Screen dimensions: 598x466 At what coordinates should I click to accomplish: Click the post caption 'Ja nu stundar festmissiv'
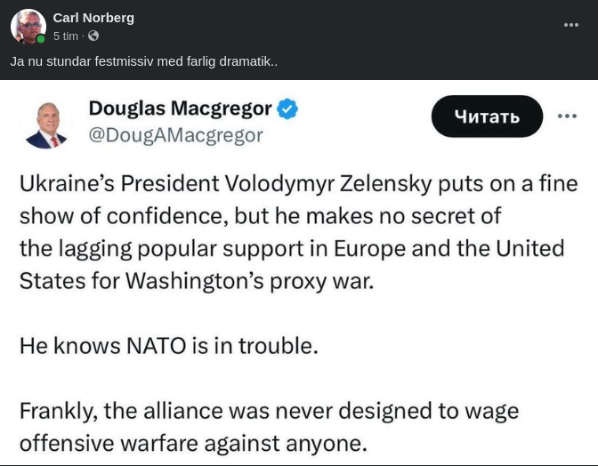[x=144, y=61]
